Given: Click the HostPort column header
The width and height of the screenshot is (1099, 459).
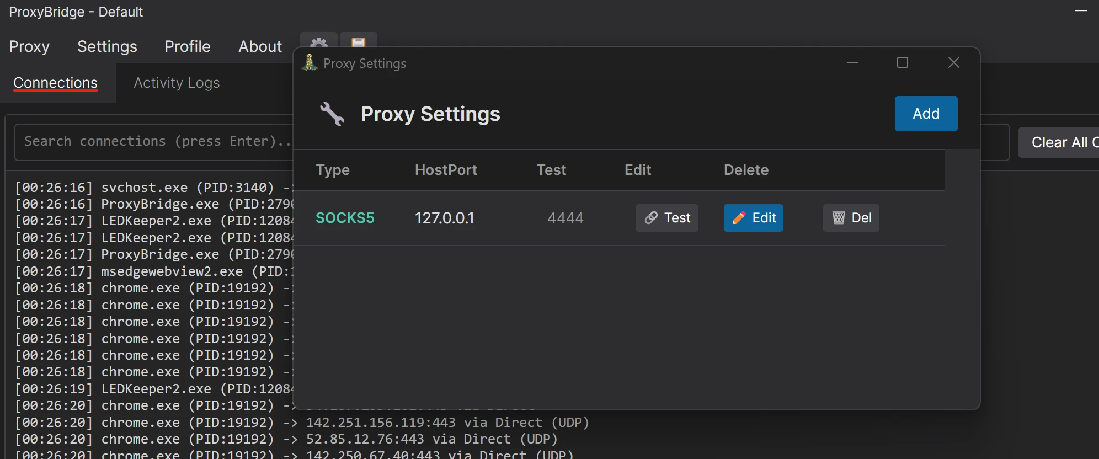Looking at the screenshot, I should point(446,170).
